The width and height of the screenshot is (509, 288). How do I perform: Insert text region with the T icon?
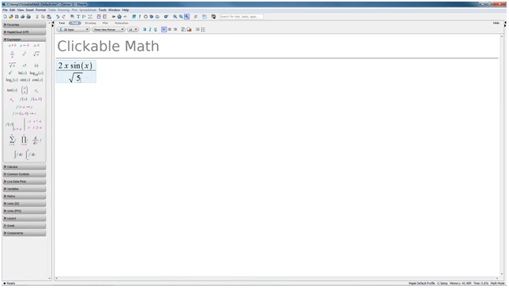point(78,17)
